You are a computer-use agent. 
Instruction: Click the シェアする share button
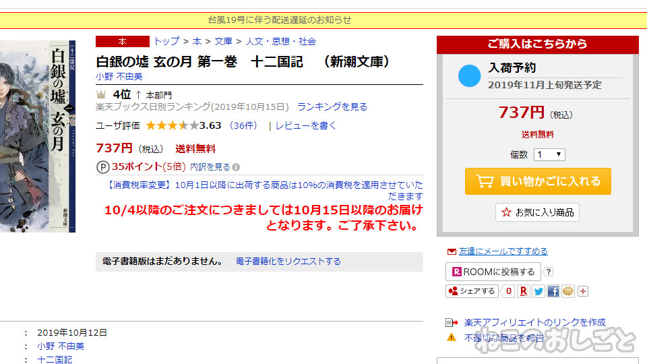click(472, 291)
